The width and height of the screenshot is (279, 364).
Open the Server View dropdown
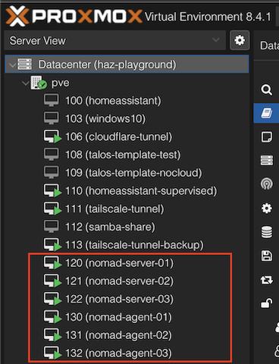pyautogui.click(x=114, y=40)
